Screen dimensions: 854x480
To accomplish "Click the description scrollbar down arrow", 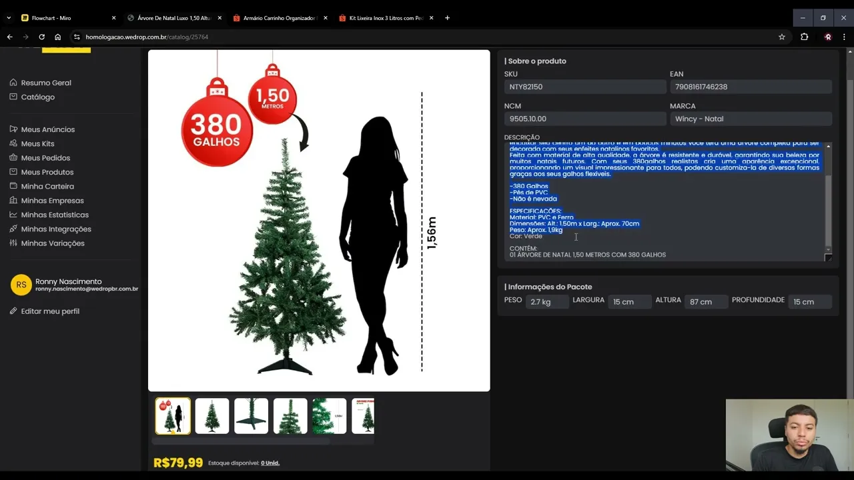I will click(x=829, y=250).
